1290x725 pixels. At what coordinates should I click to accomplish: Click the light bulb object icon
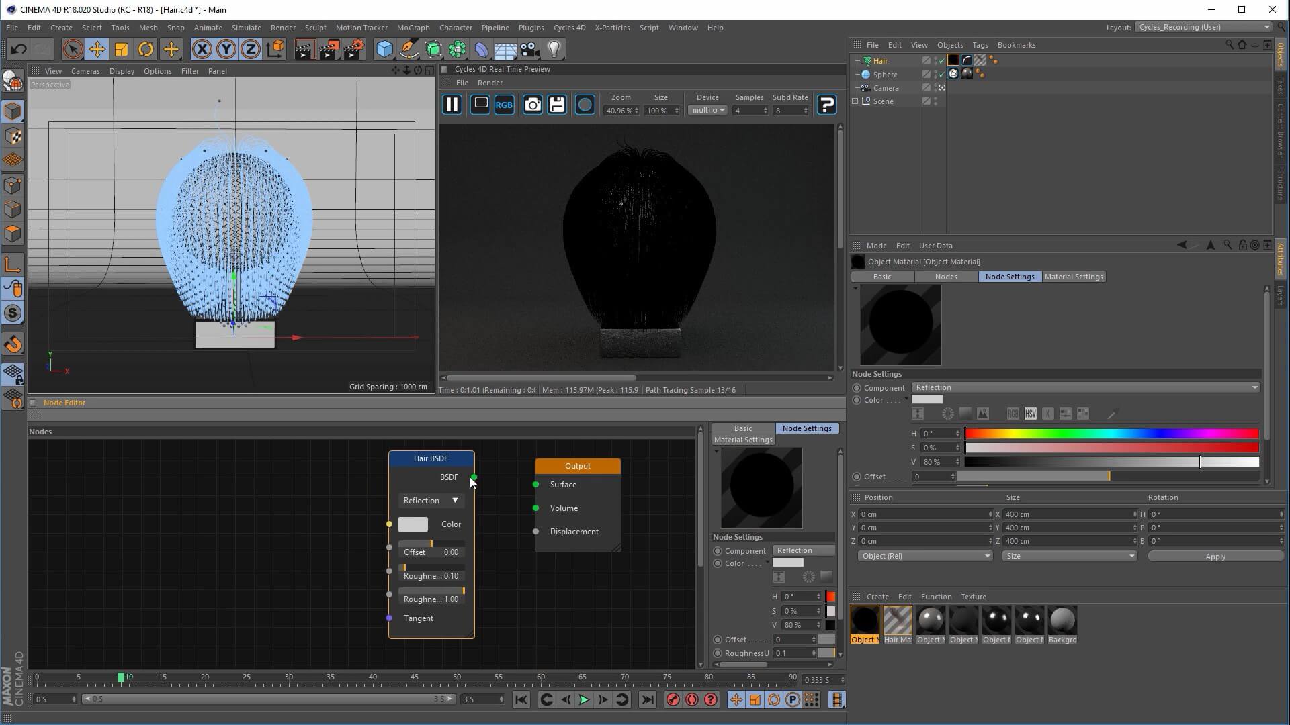coord(554,49)
